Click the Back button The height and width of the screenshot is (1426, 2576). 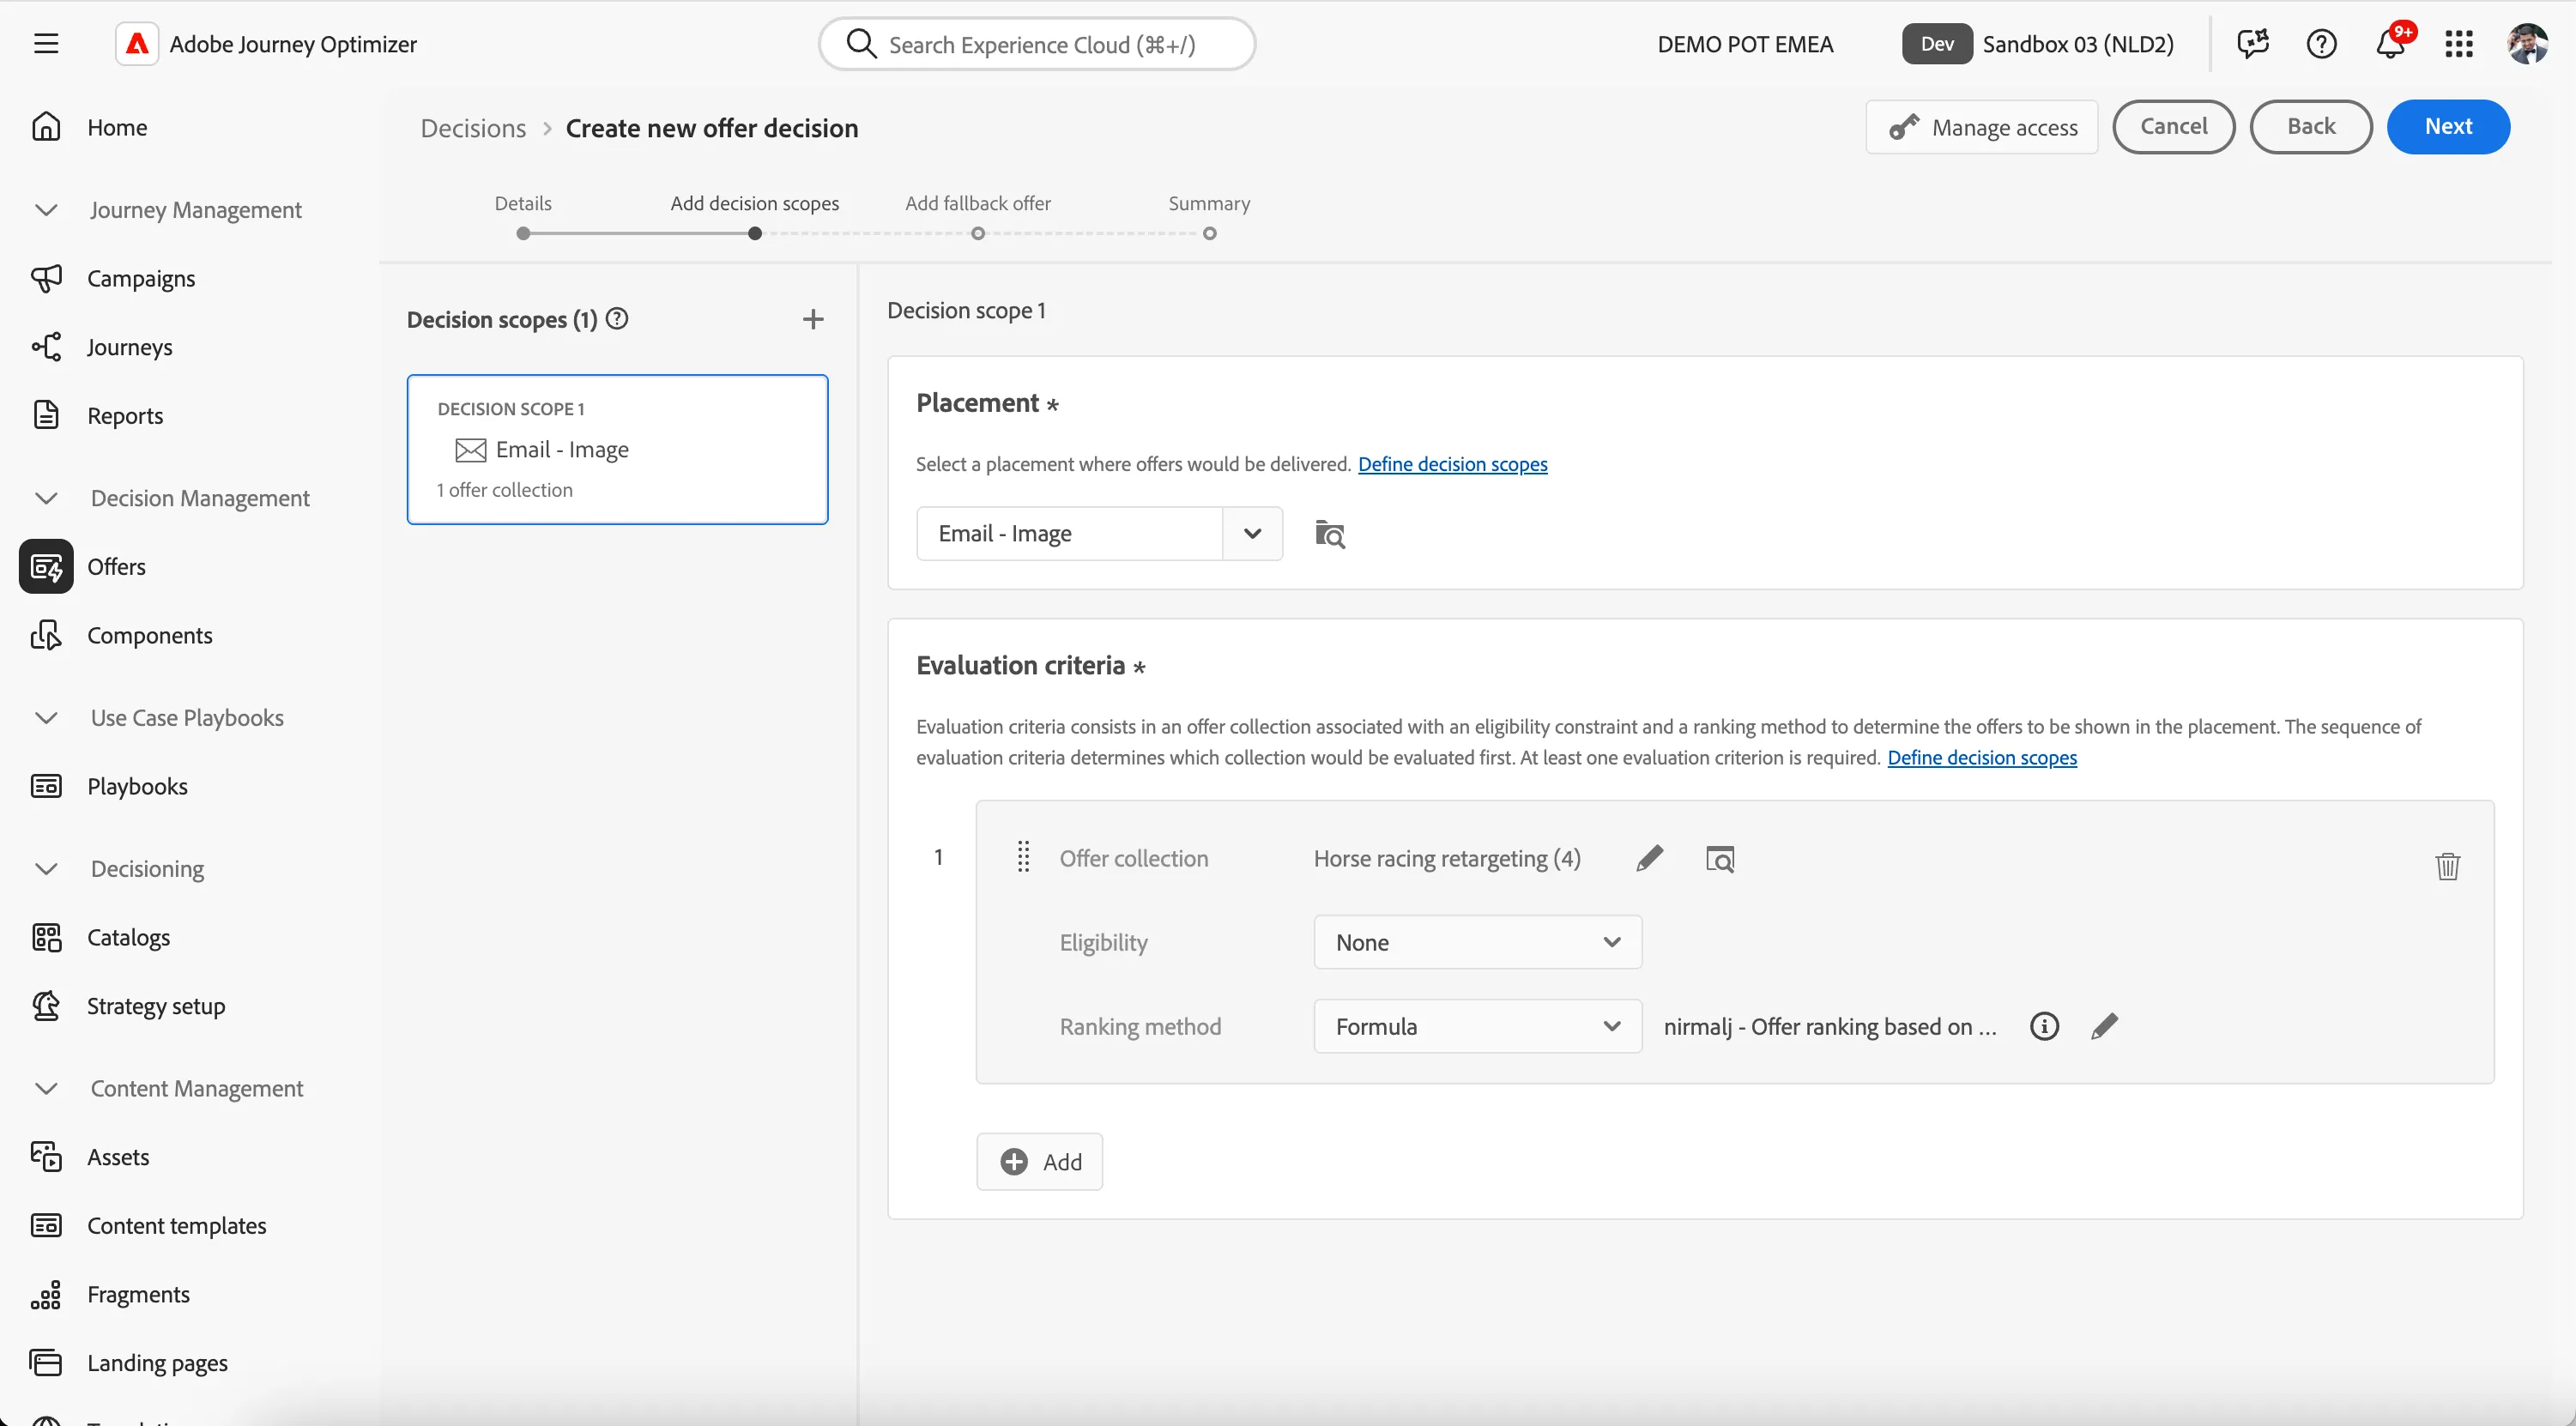pos(2310,127)
